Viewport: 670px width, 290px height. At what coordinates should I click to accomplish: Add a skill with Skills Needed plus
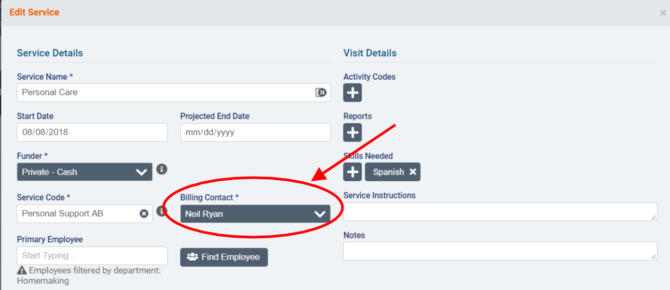pos(352,172)
